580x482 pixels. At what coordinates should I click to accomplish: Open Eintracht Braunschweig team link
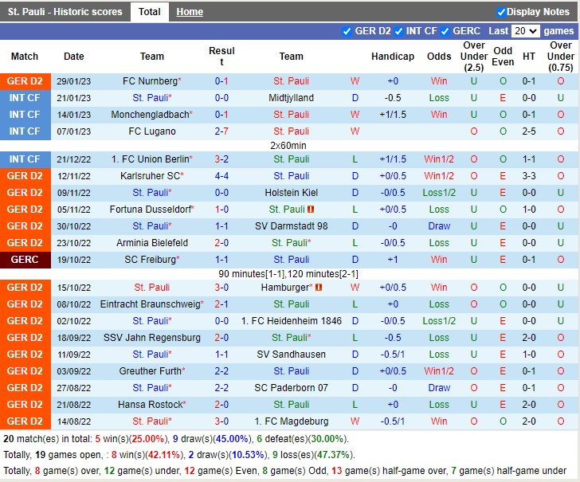pyautogui.click(x=151, y=304)
